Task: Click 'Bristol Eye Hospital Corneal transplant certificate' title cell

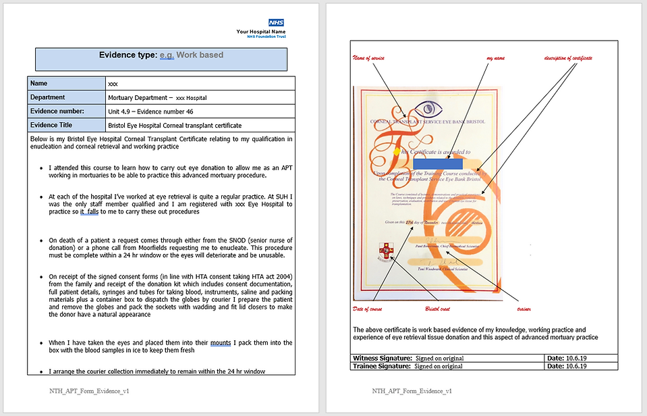Action: click(200, 125)
